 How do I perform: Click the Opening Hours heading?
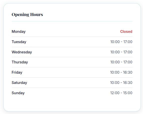tap(27, 15)
